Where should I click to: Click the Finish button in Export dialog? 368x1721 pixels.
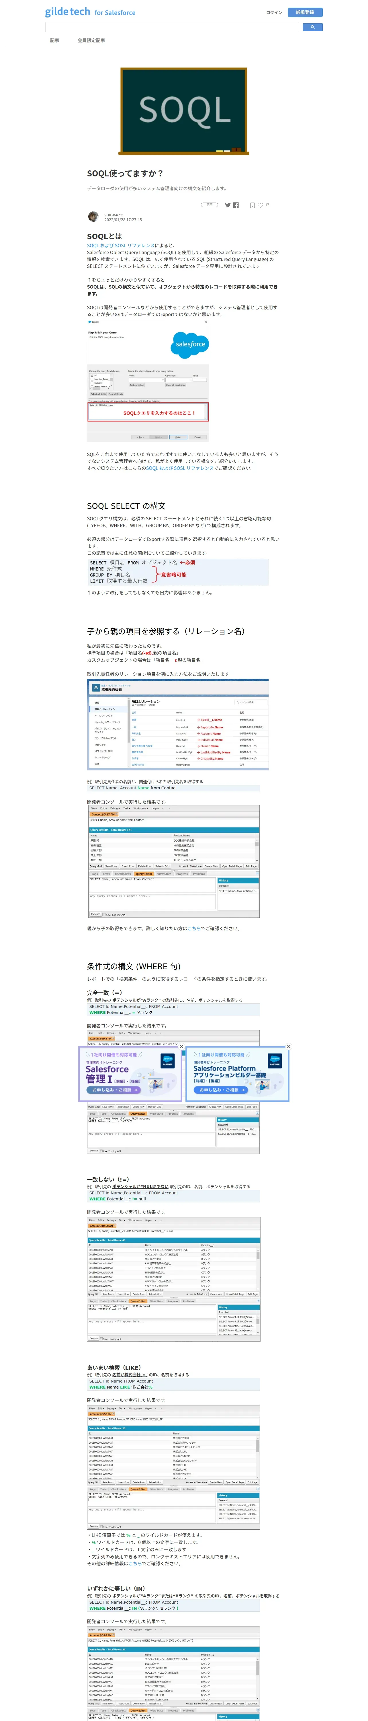coord(178,438)
